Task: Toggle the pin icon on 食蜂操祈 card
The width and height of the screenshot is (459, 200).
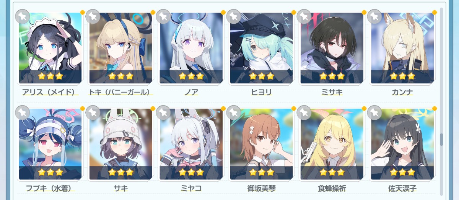Action: point(304,113)
